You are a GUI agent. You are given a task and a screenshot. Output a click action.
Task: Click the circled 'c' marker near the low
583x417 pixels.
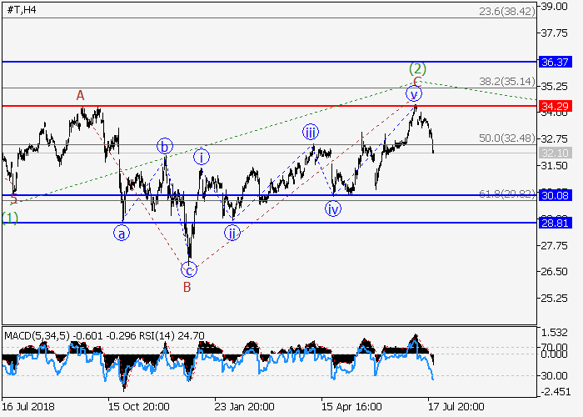tap(189, 269)
